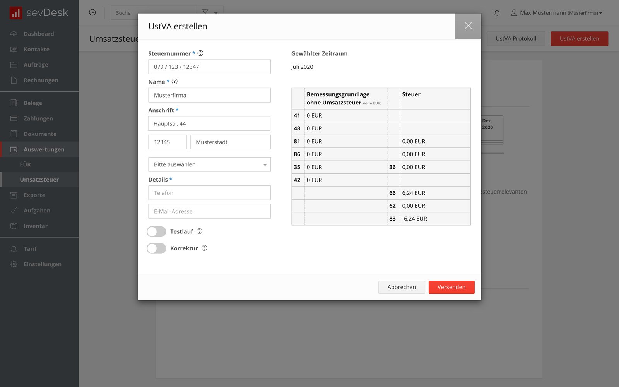Click the Auswertungen wallet icon
This screenshot has height=387, width=619.
pos(14,149)
